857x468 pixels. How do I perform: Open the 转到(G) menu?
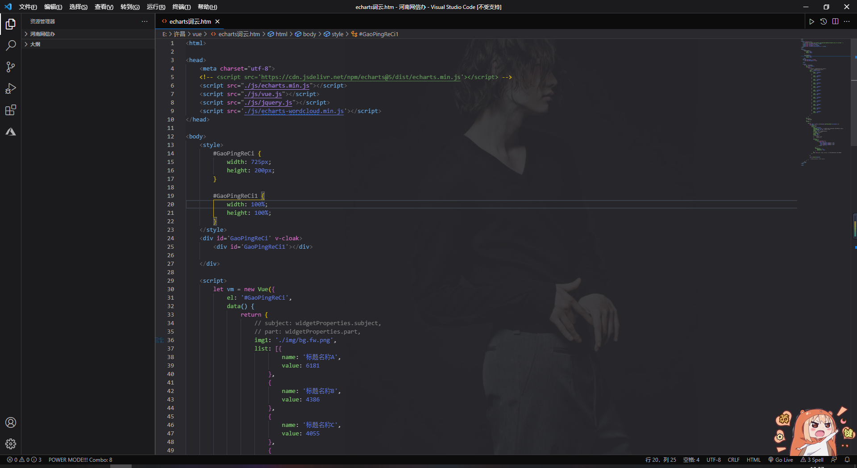click(x=130, y=7)
